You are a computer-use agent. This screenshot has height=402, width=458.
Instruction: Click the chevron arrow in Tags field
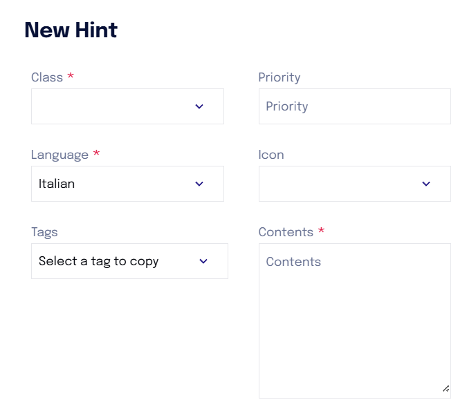point(203,261)
